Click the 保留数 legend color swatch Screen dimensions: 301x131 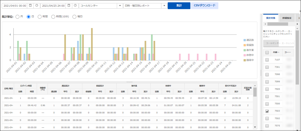244,45
